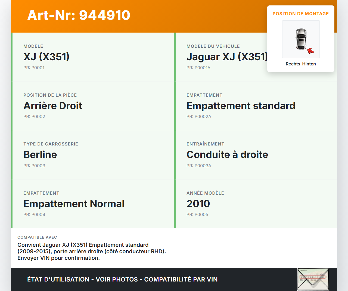Screen dimensions: 348x291
Task: Click the Arrière Droit position value
Action: [x=53, y=106]
